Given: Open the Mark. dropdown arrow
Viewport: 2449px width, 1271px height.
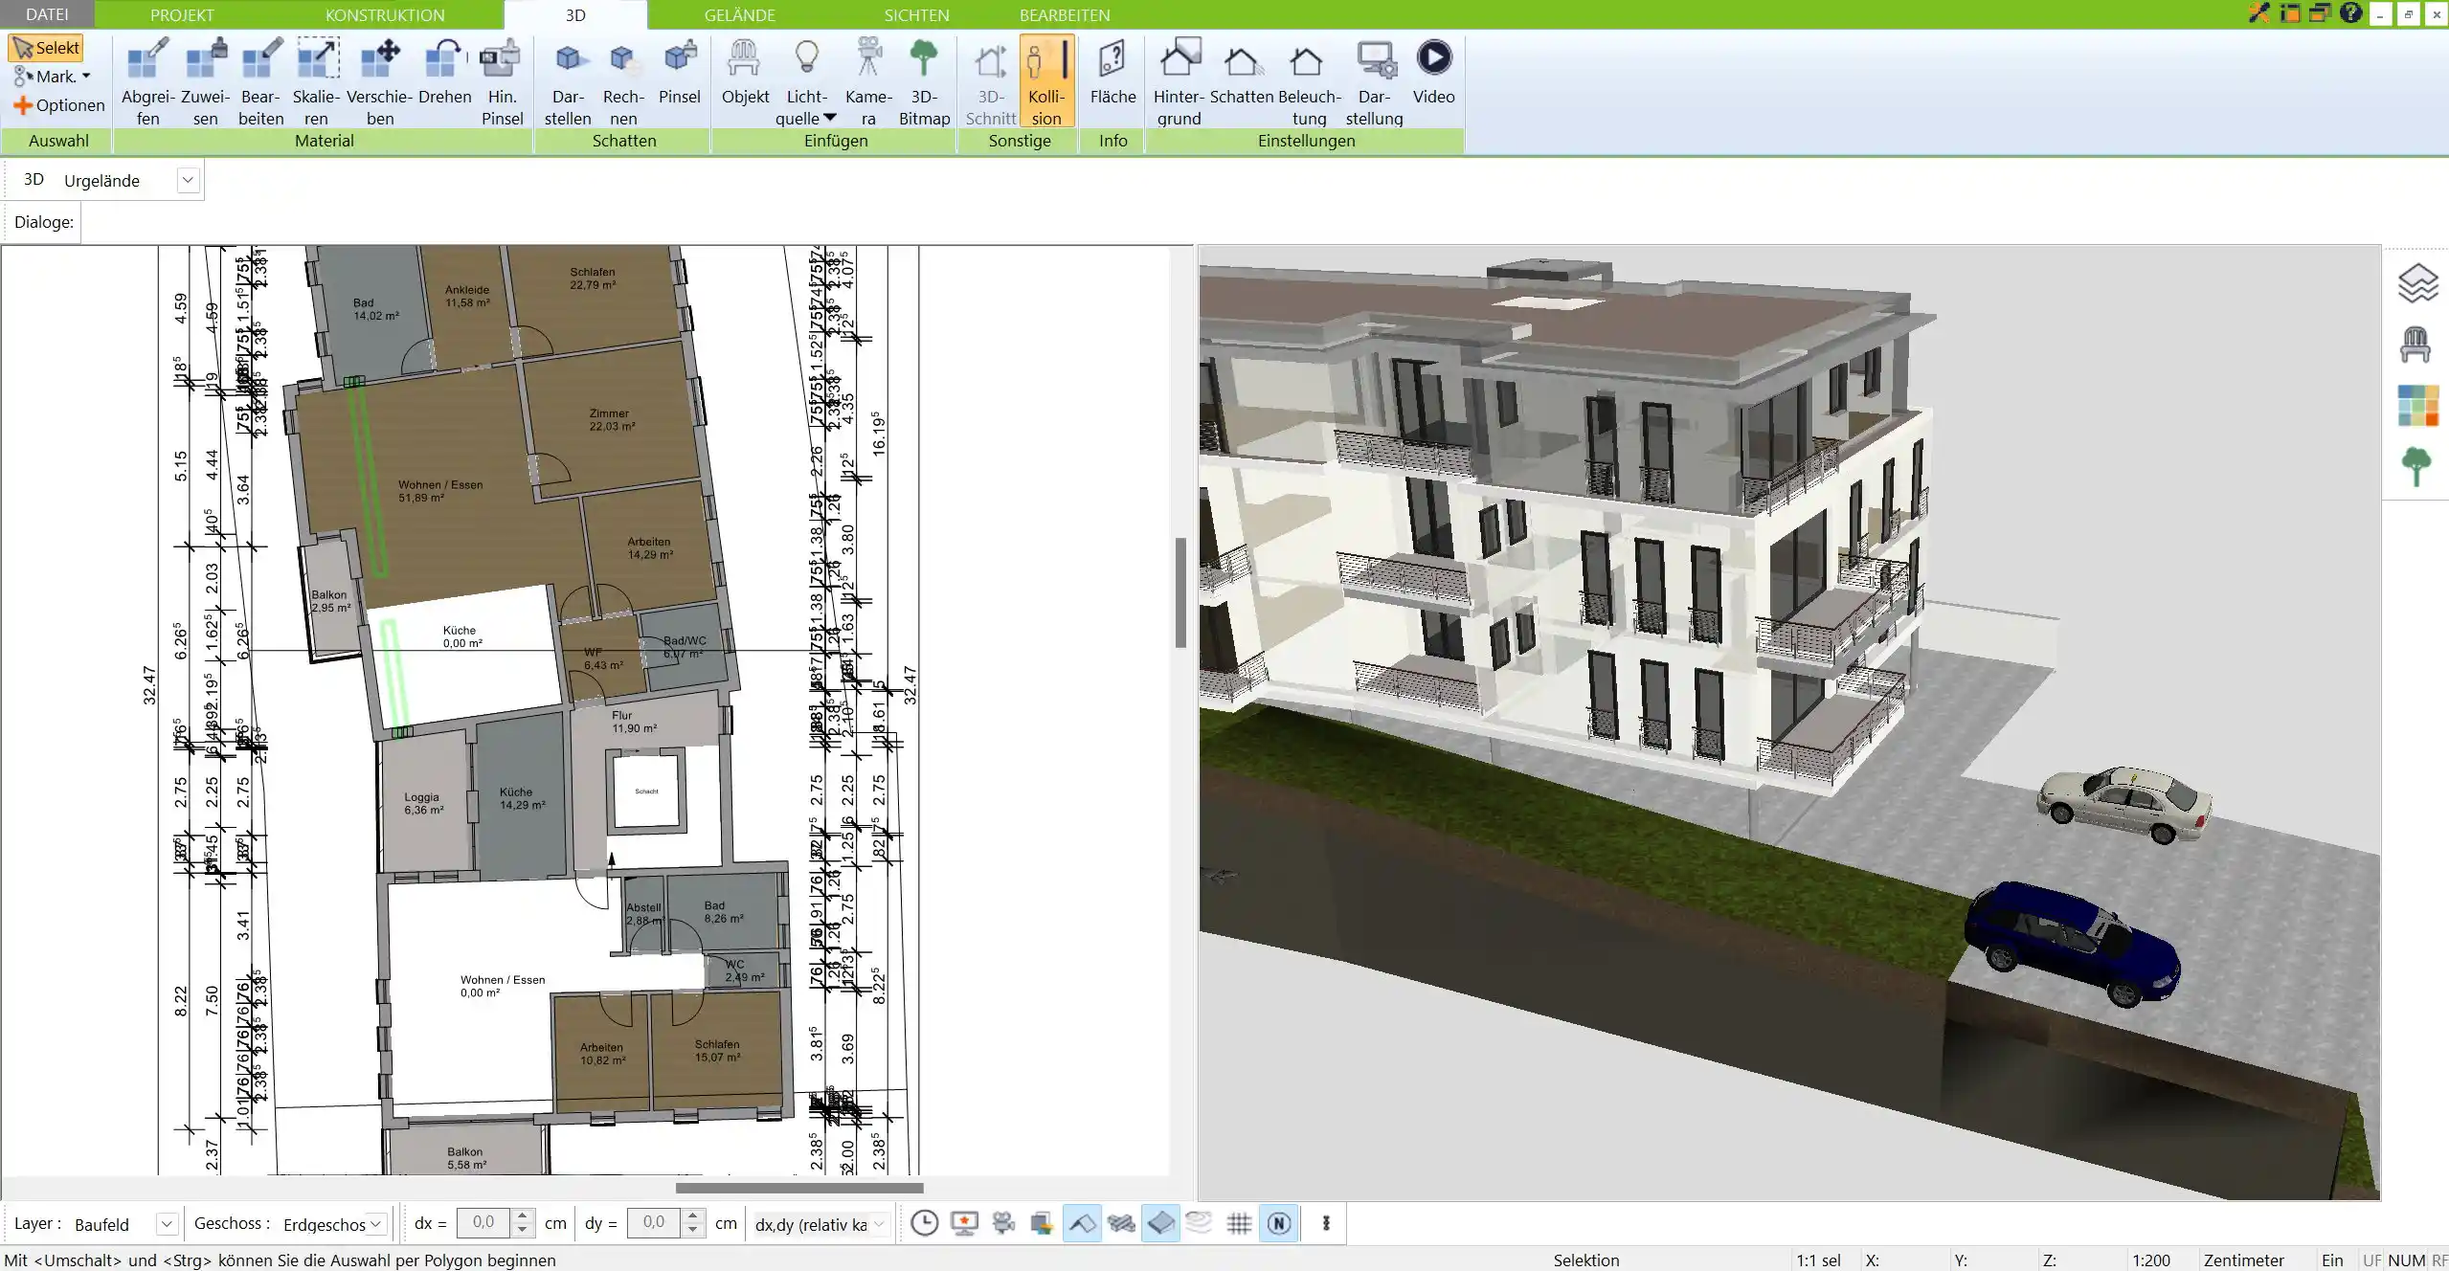Looking at the screenshot, I should coord(86,77).
